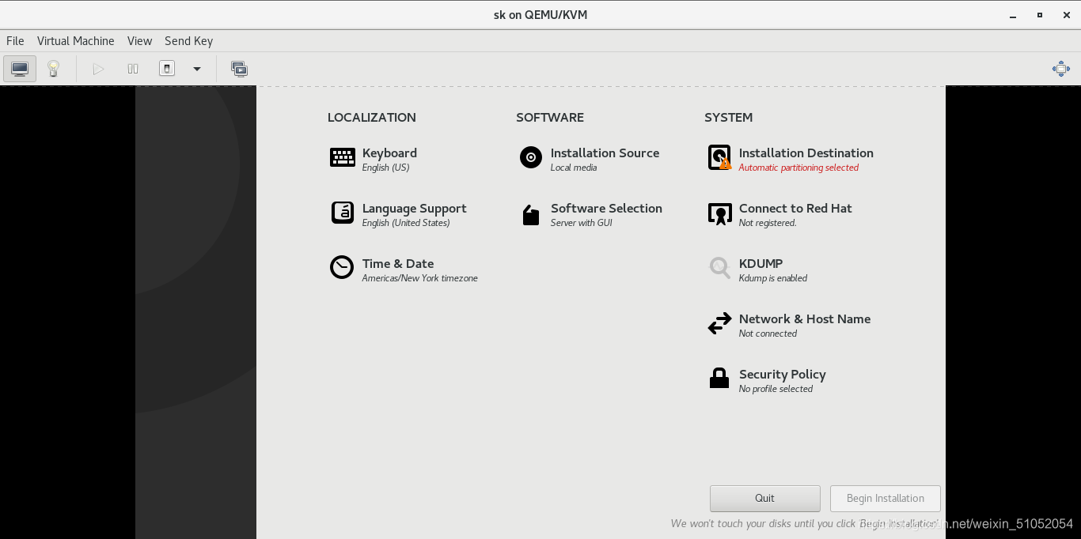Image resolution: width=1081 pixels, height=539 pixels.
Task: Click the 'English (US)' keyboard text
Action: (386, 168)
